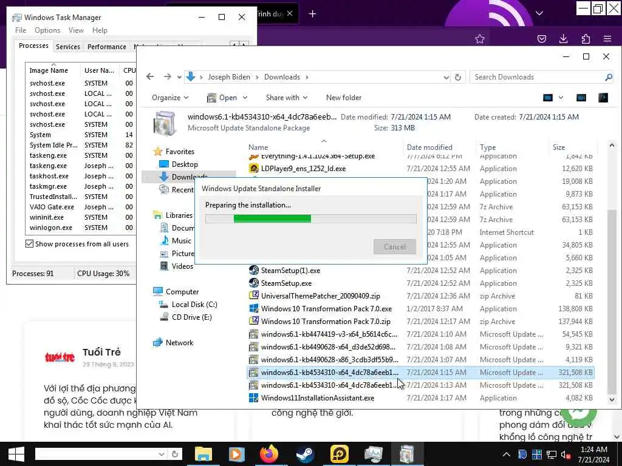Open LDPlayer from the taskbar

click(340, 454)
